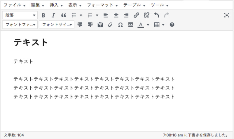Toggle italic formatting
This screenshot has height=139, width=234.
[x=53, y=15]
